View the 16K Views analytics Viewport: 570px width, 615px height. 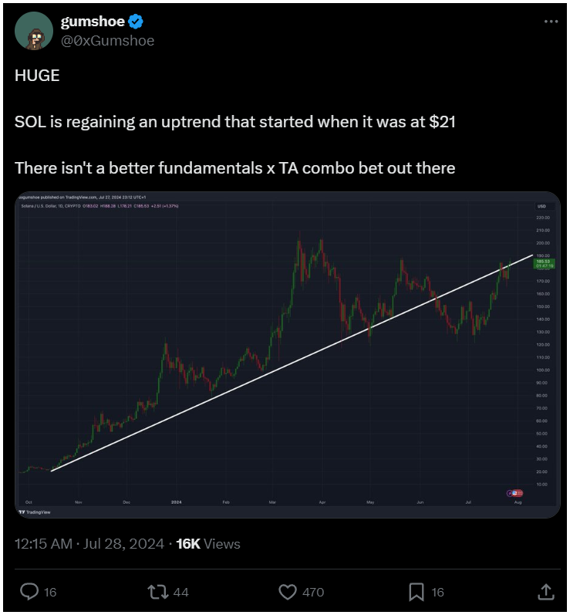pyautogui.click(x=208, y=543)
